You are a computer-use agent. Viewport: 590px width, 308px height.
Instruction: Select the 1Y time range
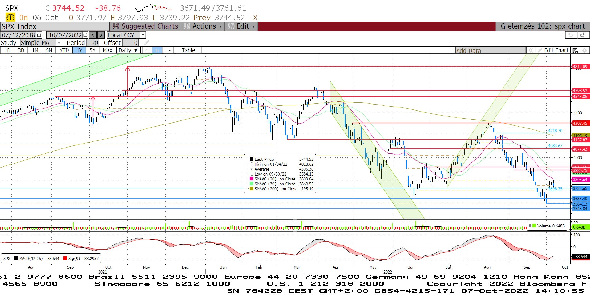[x=79, y=50]
